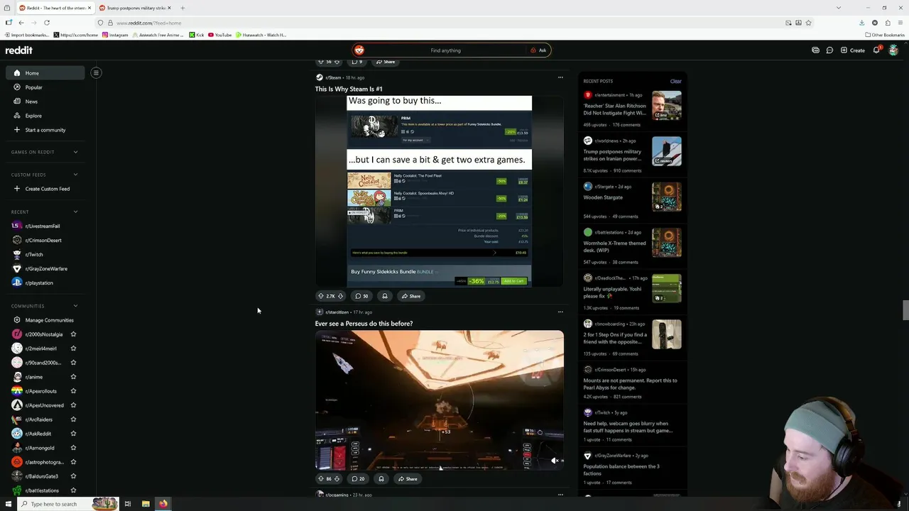This screenshot has width=909, height=511.
Task: Open the notifications bell
Action: tap(876, 50)
